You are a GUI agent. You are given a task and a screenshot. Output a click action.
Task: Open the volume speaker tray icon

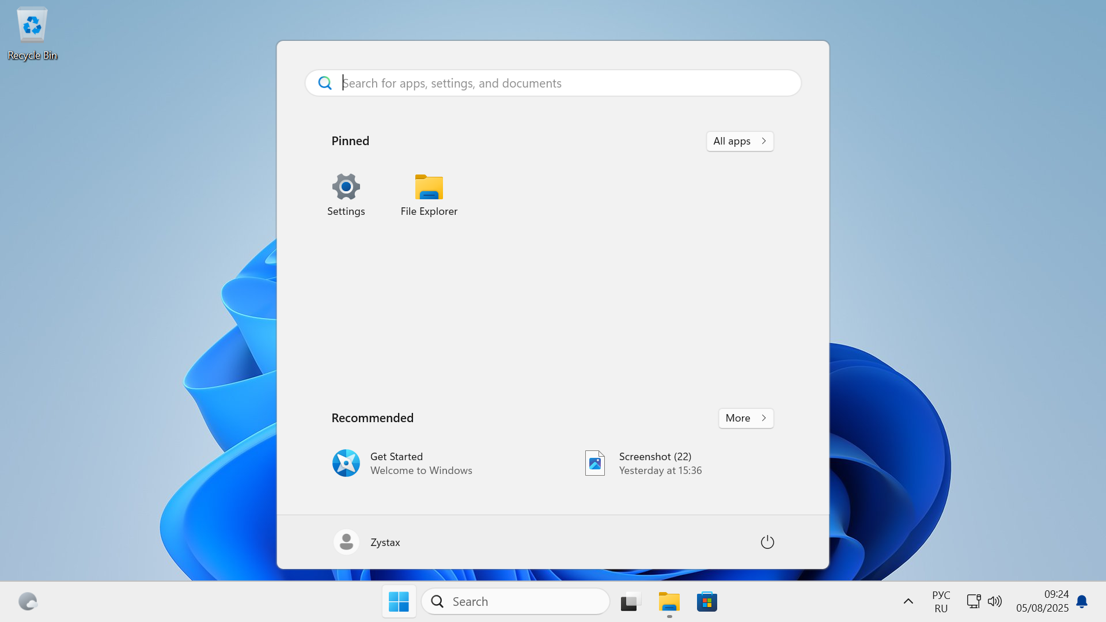pyautogui.click(x=995, y=602)
